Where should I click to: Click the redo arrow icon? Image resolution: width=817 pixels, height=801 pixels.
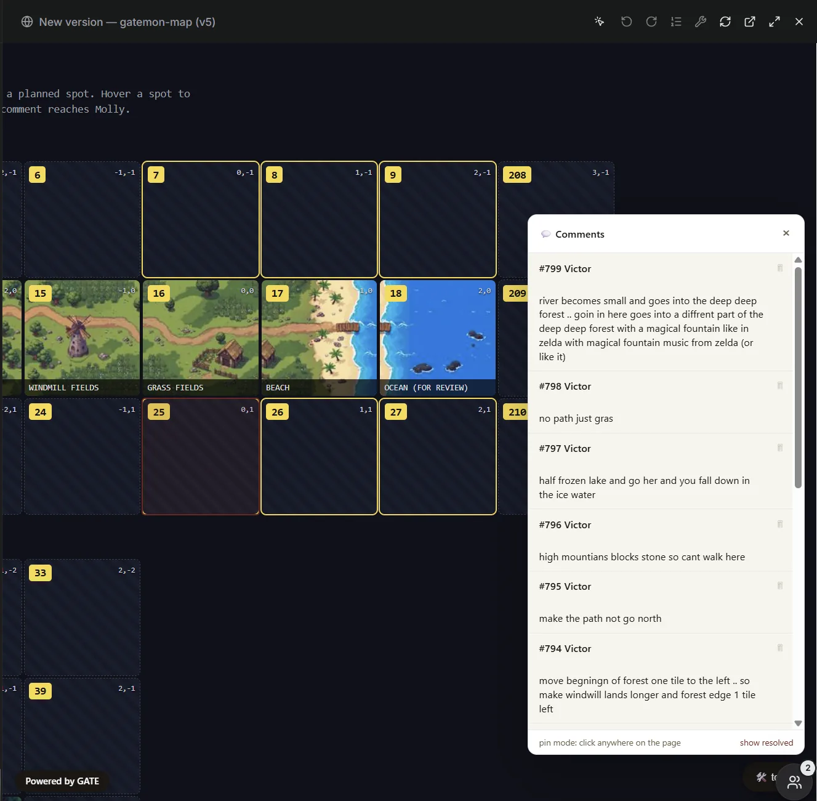coord(651,22)
